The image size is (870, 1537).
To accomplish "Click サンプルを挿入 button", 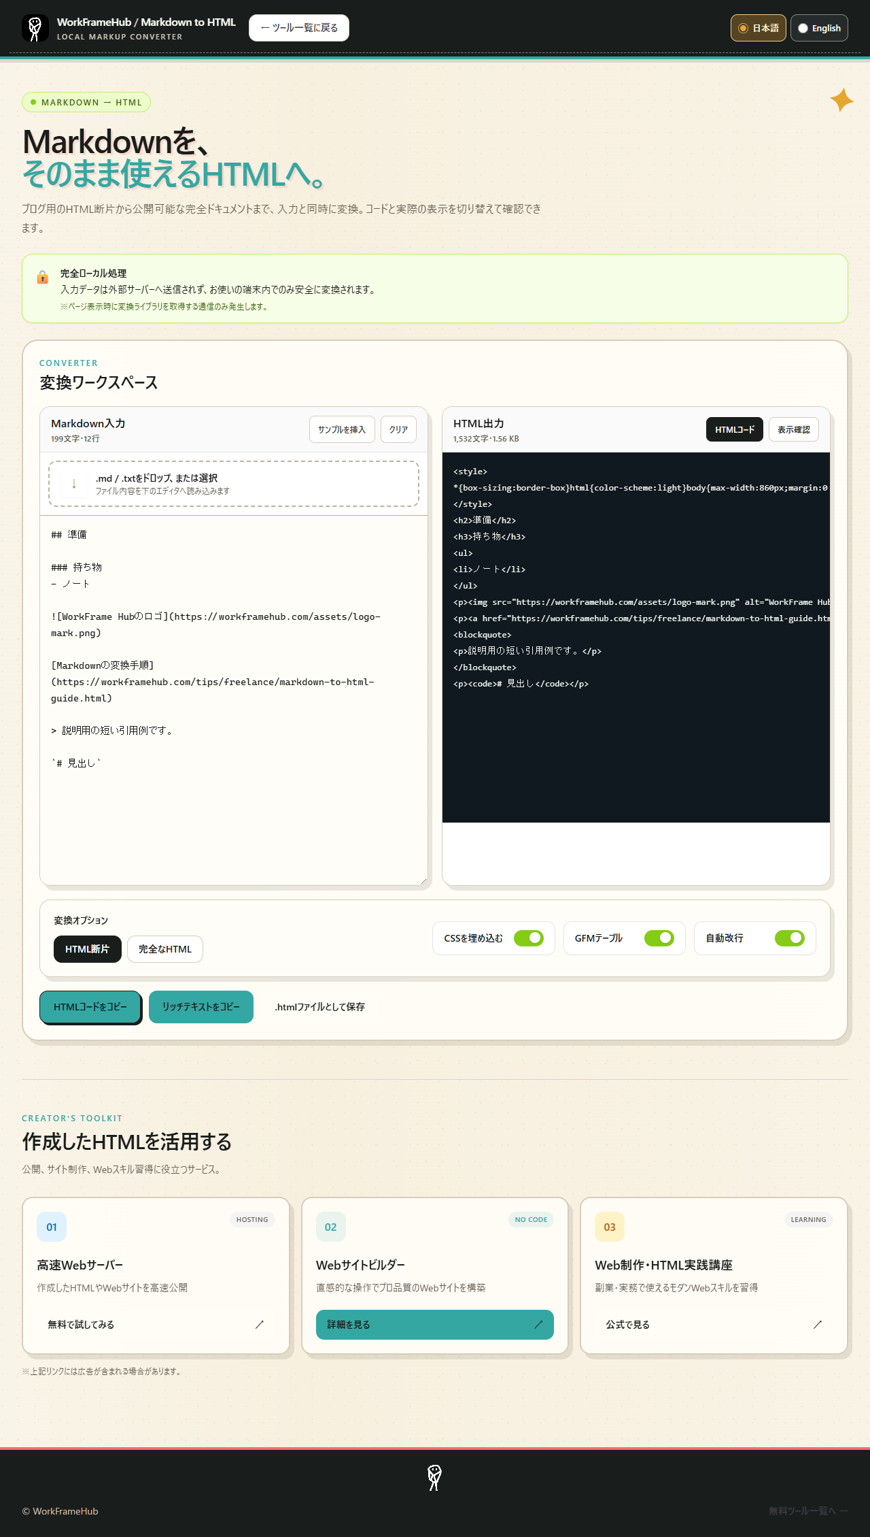I will [342, 429].
